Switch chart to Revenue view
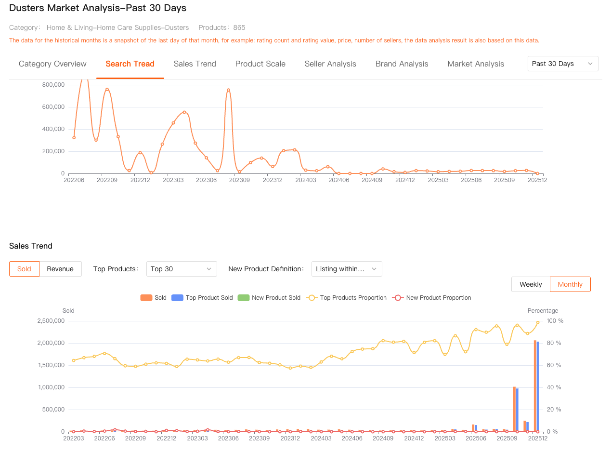The image size is (611, 451). (x=60, y=269)
